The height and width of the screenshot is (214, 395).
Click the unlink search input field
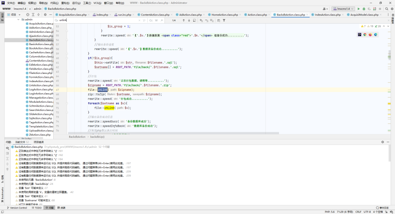[98, 21]
